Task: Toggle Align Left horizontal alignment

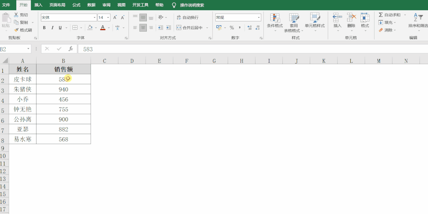Action: (135, 28)
